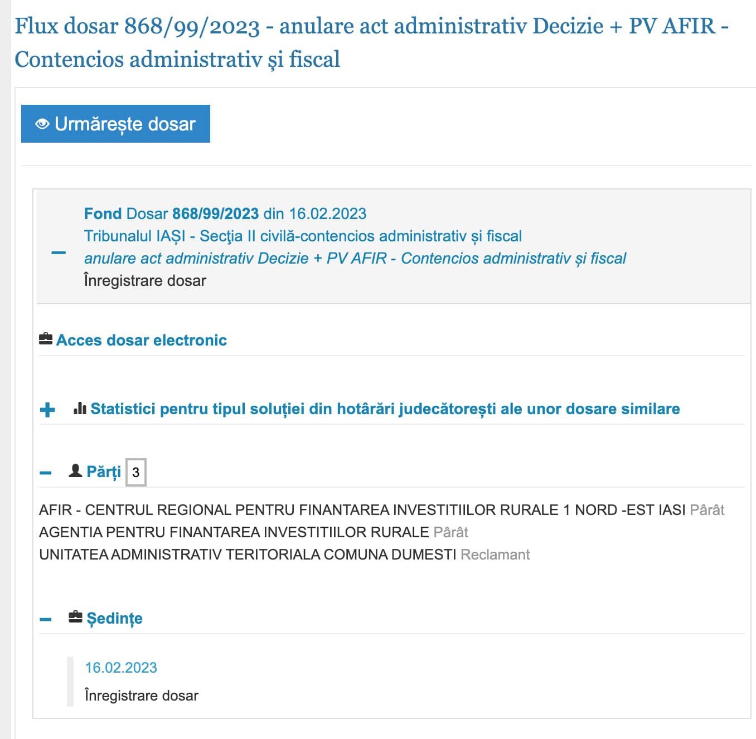Open the Fond Dosar 868/99/2023 link
This screenshot has width=756, height=739.
click(225, 213)
